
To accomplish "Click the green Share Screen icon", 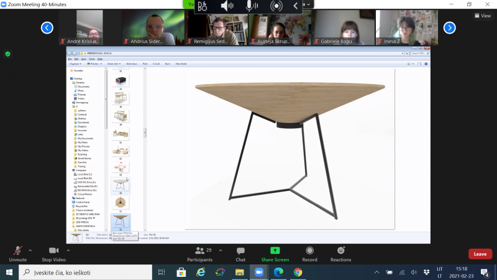I will [x=275, y=251].
